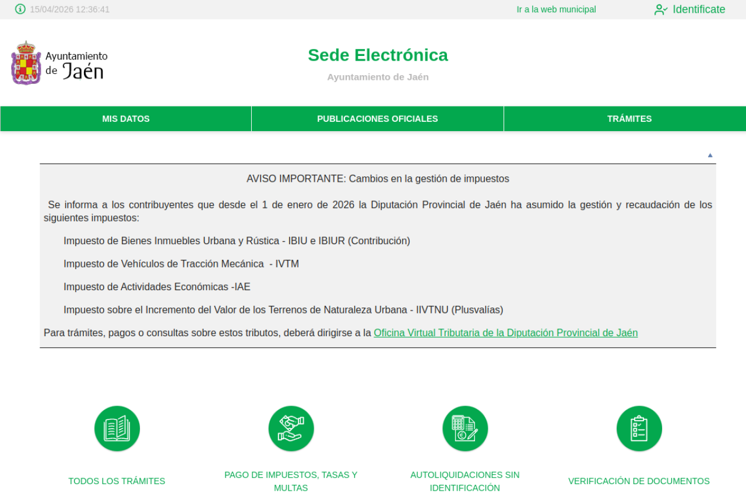
Task: Open the PUBLICACIONES OFICIALES menu
Action: (x=378, y=119)
